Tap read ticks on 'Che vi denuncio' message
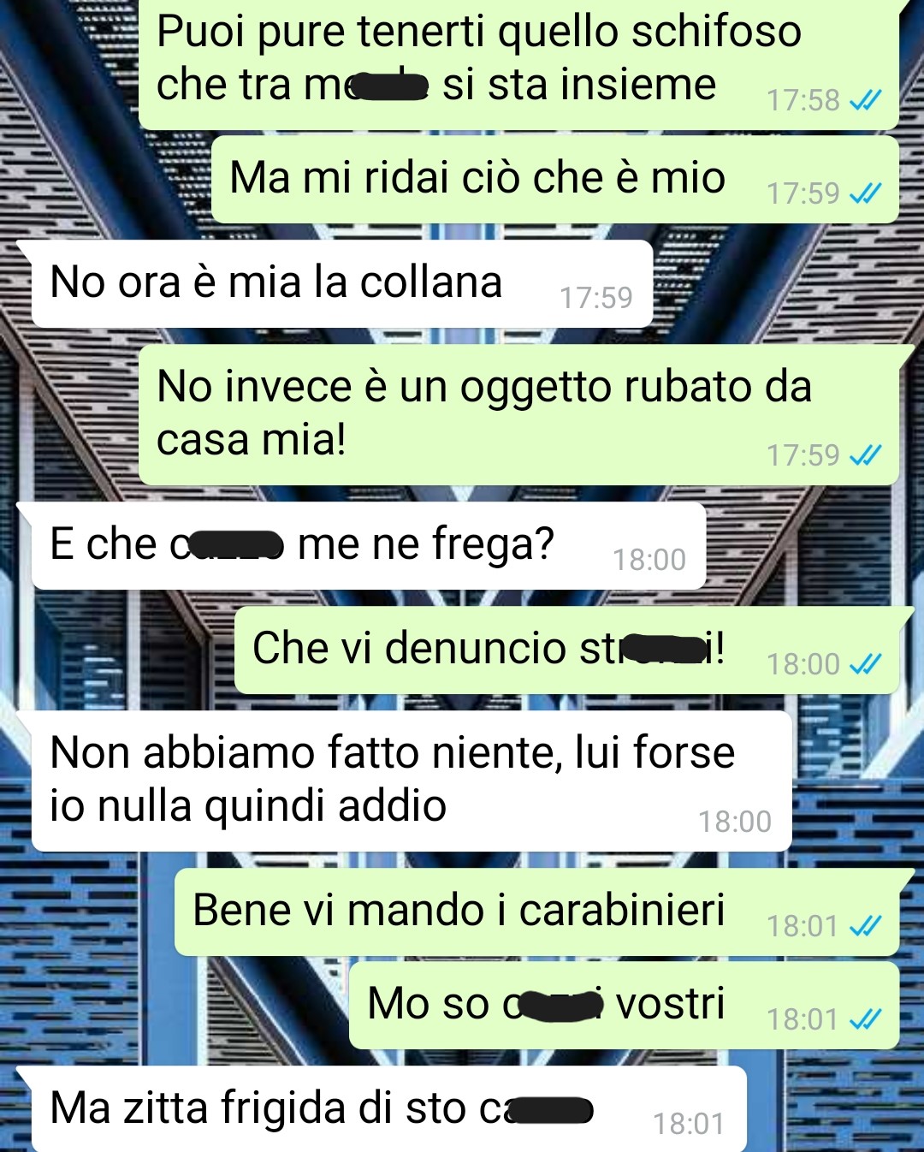924x1152 pixels. coord(865,664)
